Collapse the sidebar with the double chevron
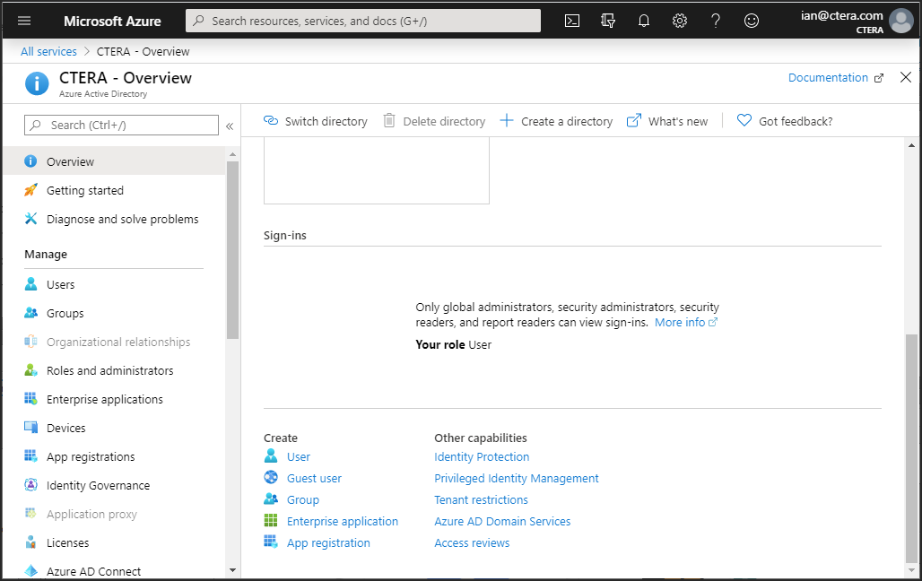The image size is (922, 581). pyautogui.click(x=230, y=126)
